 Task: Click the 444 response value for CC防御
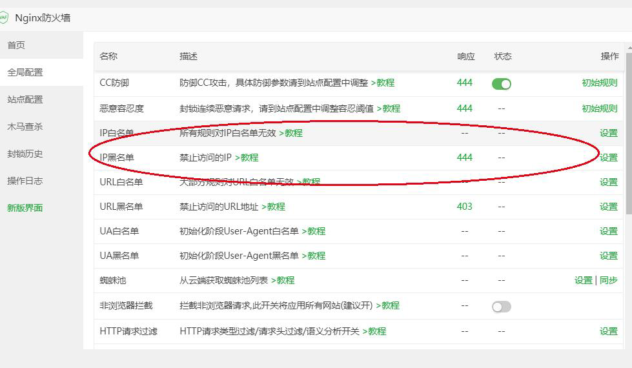(464, 83)
